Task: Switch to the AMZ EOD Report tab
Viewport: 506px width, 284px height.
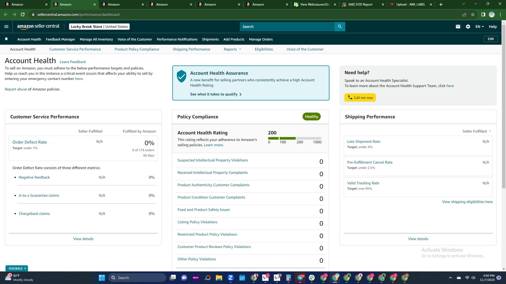Action: click(x=360, y=4)
